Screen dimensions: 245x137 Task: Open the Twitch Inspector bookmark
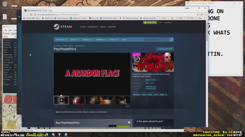pos(61,18)
